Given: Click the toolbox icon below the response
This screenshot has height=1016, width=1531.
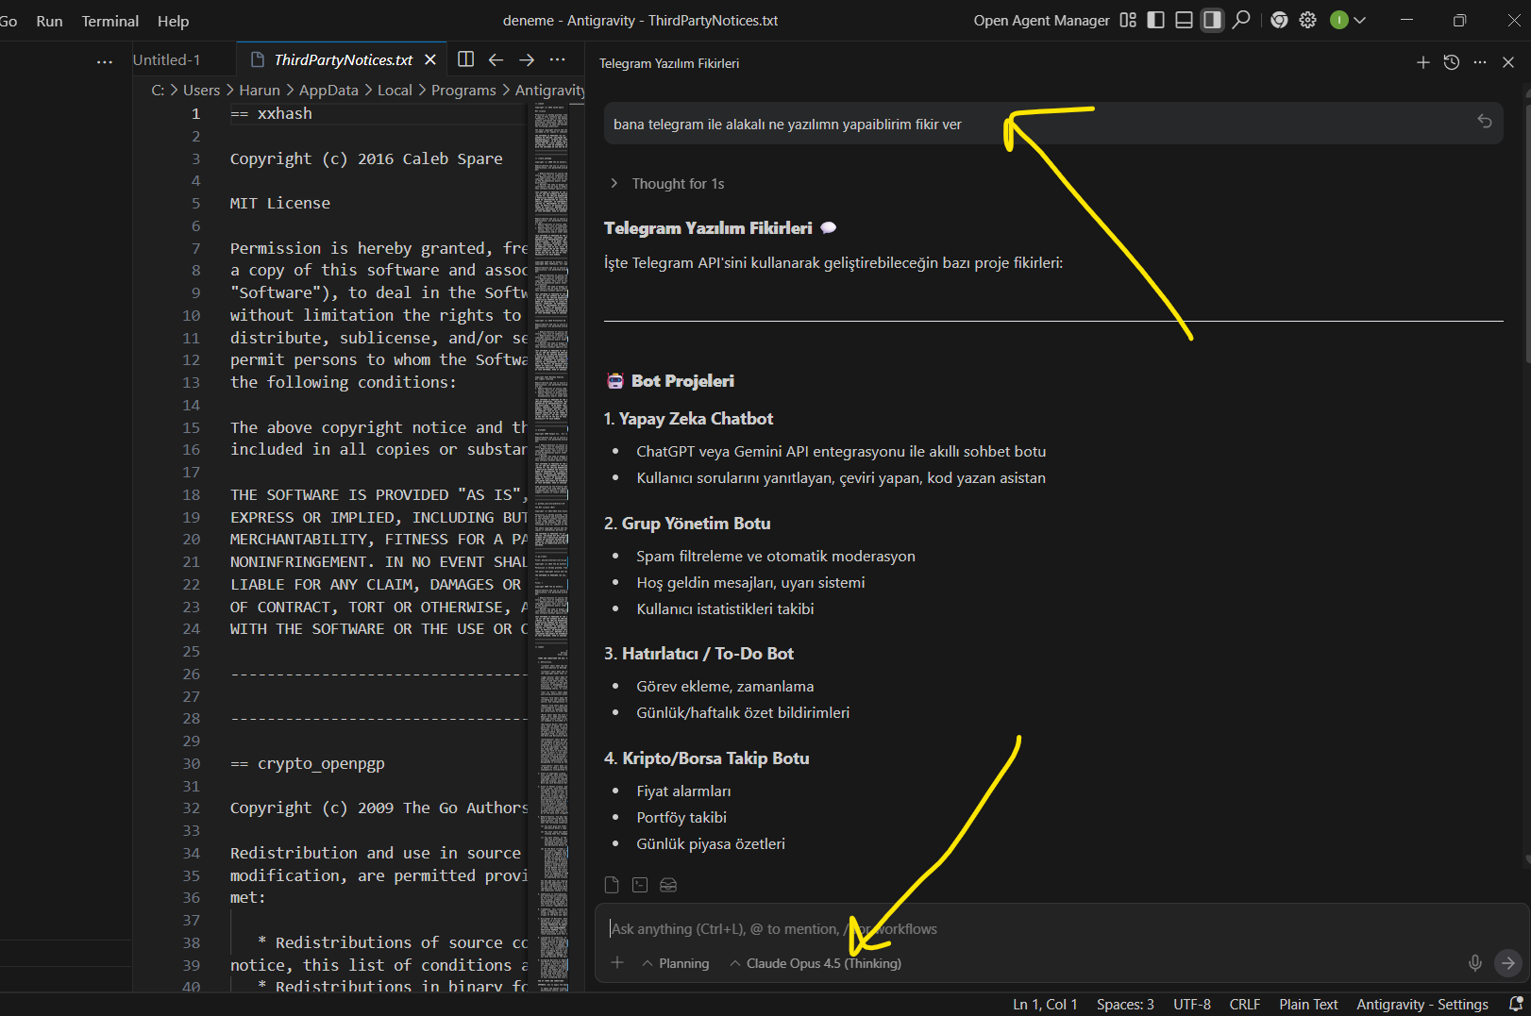Looking at the screenshot, I should (x=668, y=885).
